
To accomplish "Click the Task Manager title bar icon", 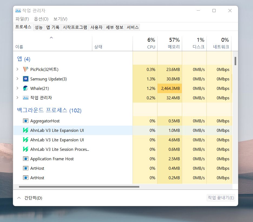I will (x=18, y=11).
